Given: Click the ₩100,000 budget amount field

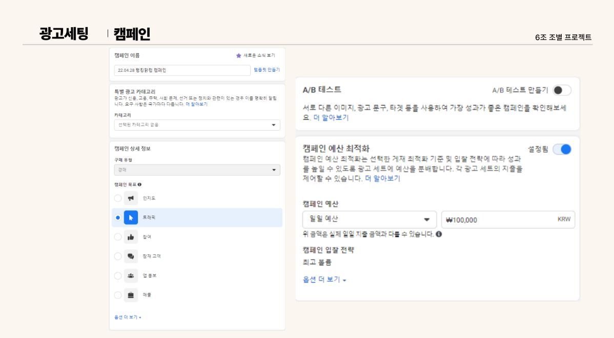Looking at the screenshot, I should coord(508,220).
